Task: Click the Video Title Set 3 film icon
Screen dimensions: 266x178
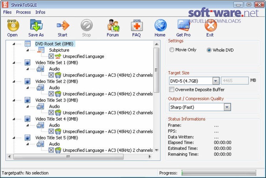Action: (x=27, y=100)
